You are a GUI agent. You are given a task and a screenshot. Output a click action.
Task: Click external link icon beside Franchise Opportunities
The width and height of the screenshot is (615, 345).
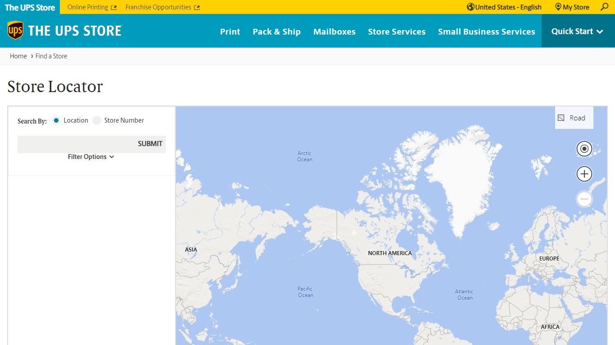coord(197,8)
